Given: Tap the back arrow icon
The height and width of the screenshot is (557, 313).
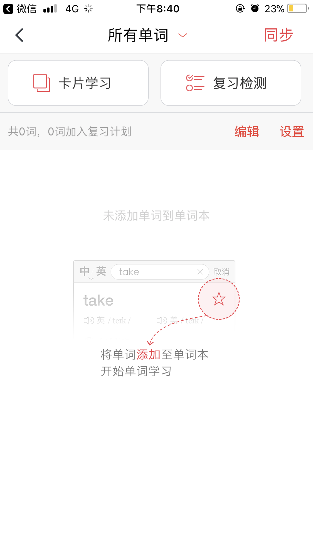Looking at the screenshot, I should coord(19,35).
